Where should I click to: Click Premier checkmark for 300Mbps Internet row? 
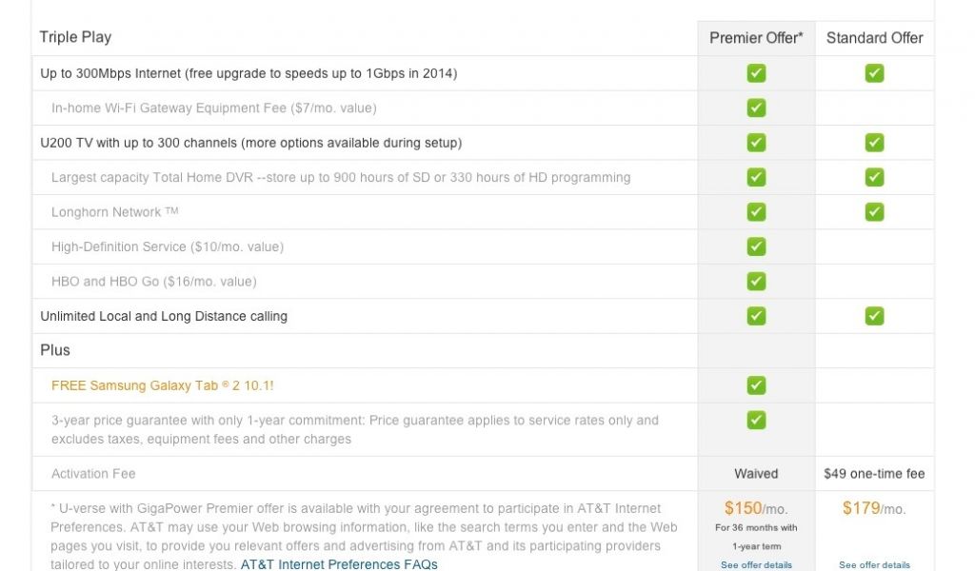coord(756,73)
